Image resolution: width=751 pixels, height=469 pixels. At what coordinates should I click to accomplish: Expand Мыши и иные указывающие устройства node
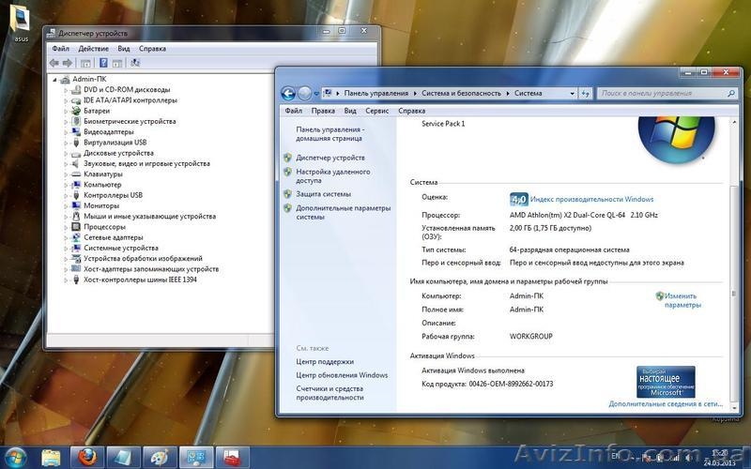66,217
